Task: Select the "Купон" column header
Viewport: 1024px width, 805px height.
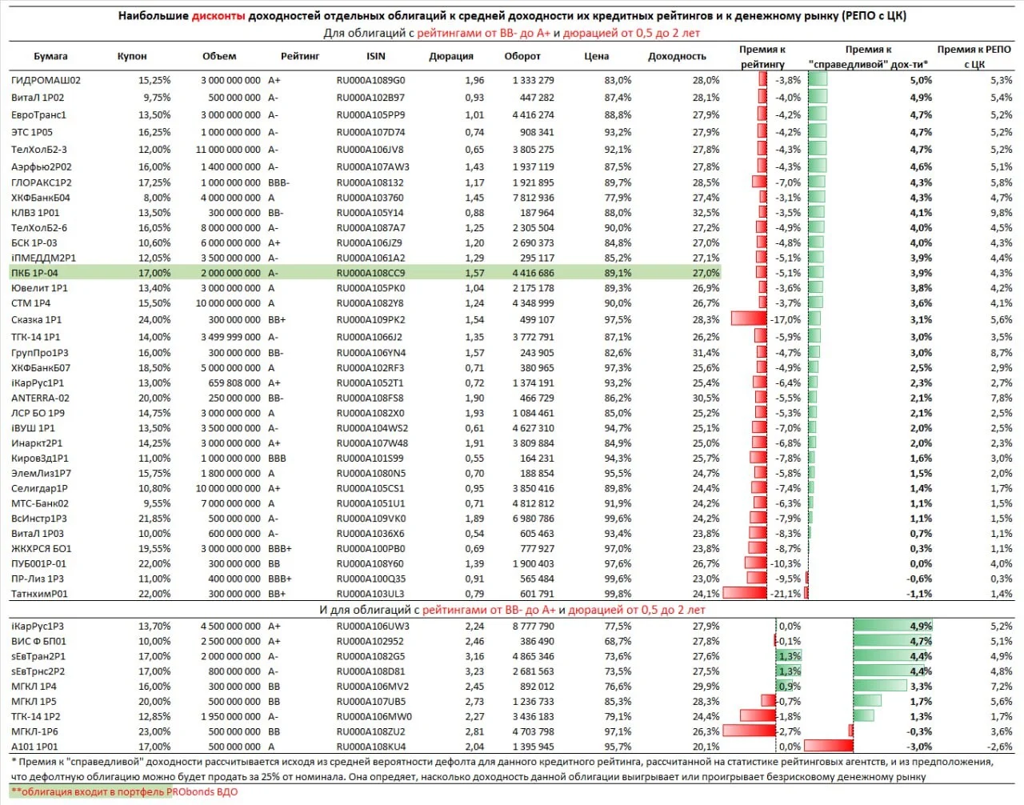Action: click(132, 56)
